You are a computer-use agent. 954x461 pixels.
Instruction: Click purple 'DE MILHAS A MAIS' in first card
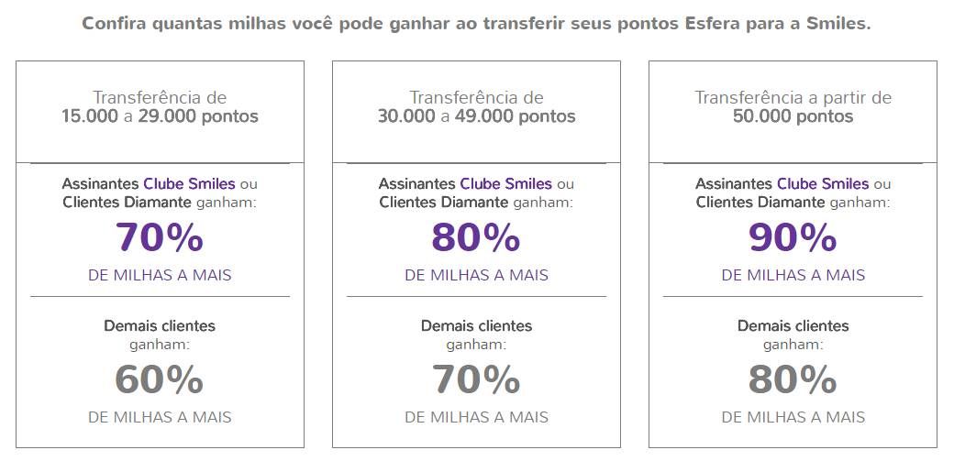click(160, 275)
